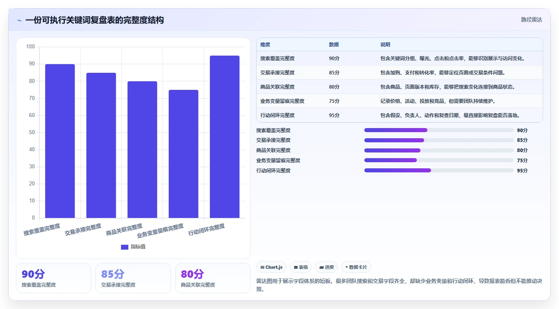Viewport: 559px width, 309px height.
Task: Click the footer paragraph beginning 雷达图用于展示
Action: click(399, 285)
